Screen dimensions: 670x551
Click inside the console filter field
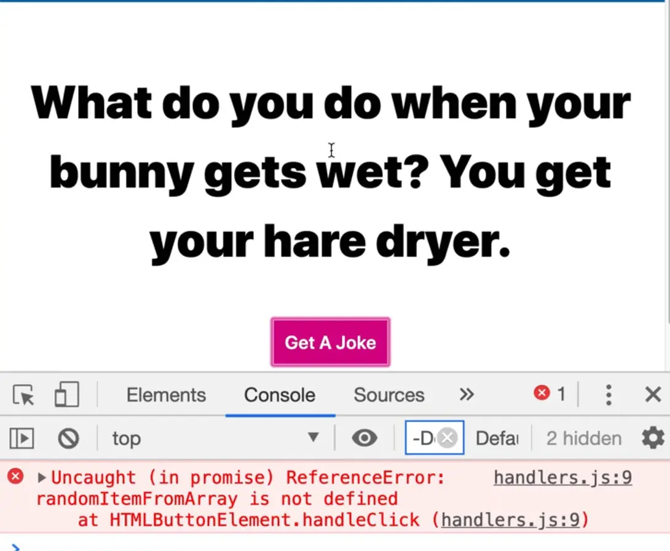423,438
